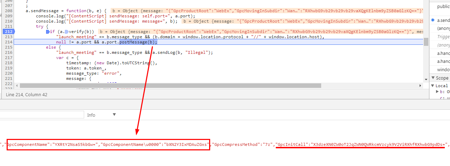Click the highlighted postMessage(b) call
This screenshot has width=450, height=166.
[x=138, y=42]
